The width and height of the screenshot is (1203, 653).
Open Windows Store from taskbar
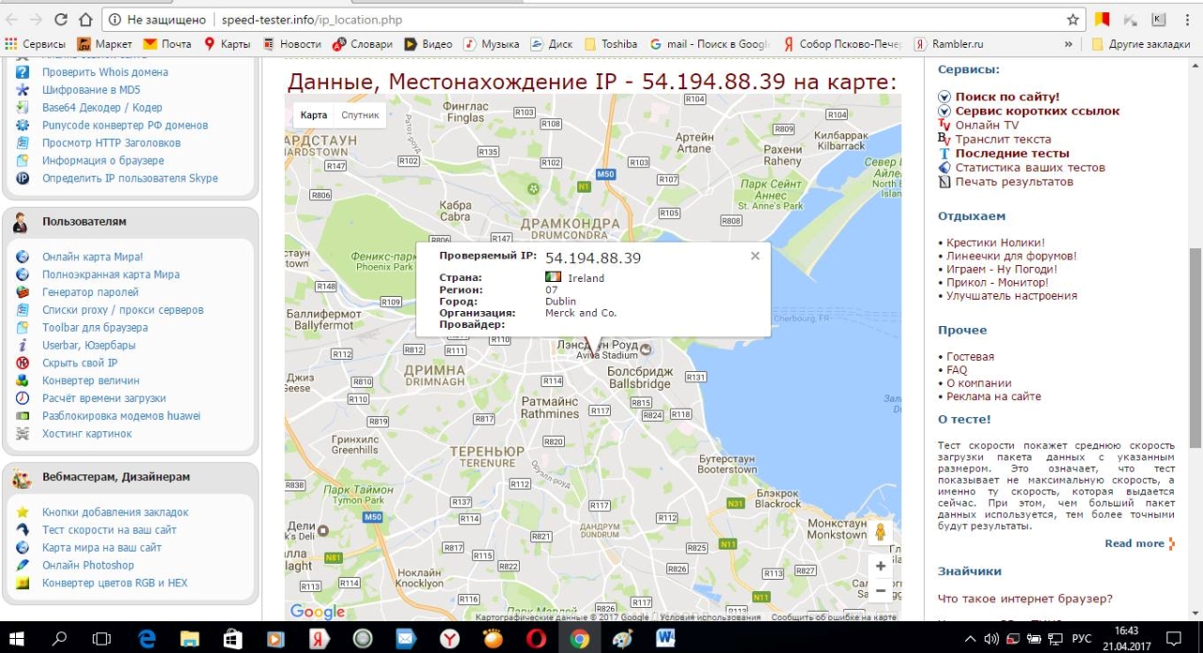pyautogui.click(x=233, y=639)
